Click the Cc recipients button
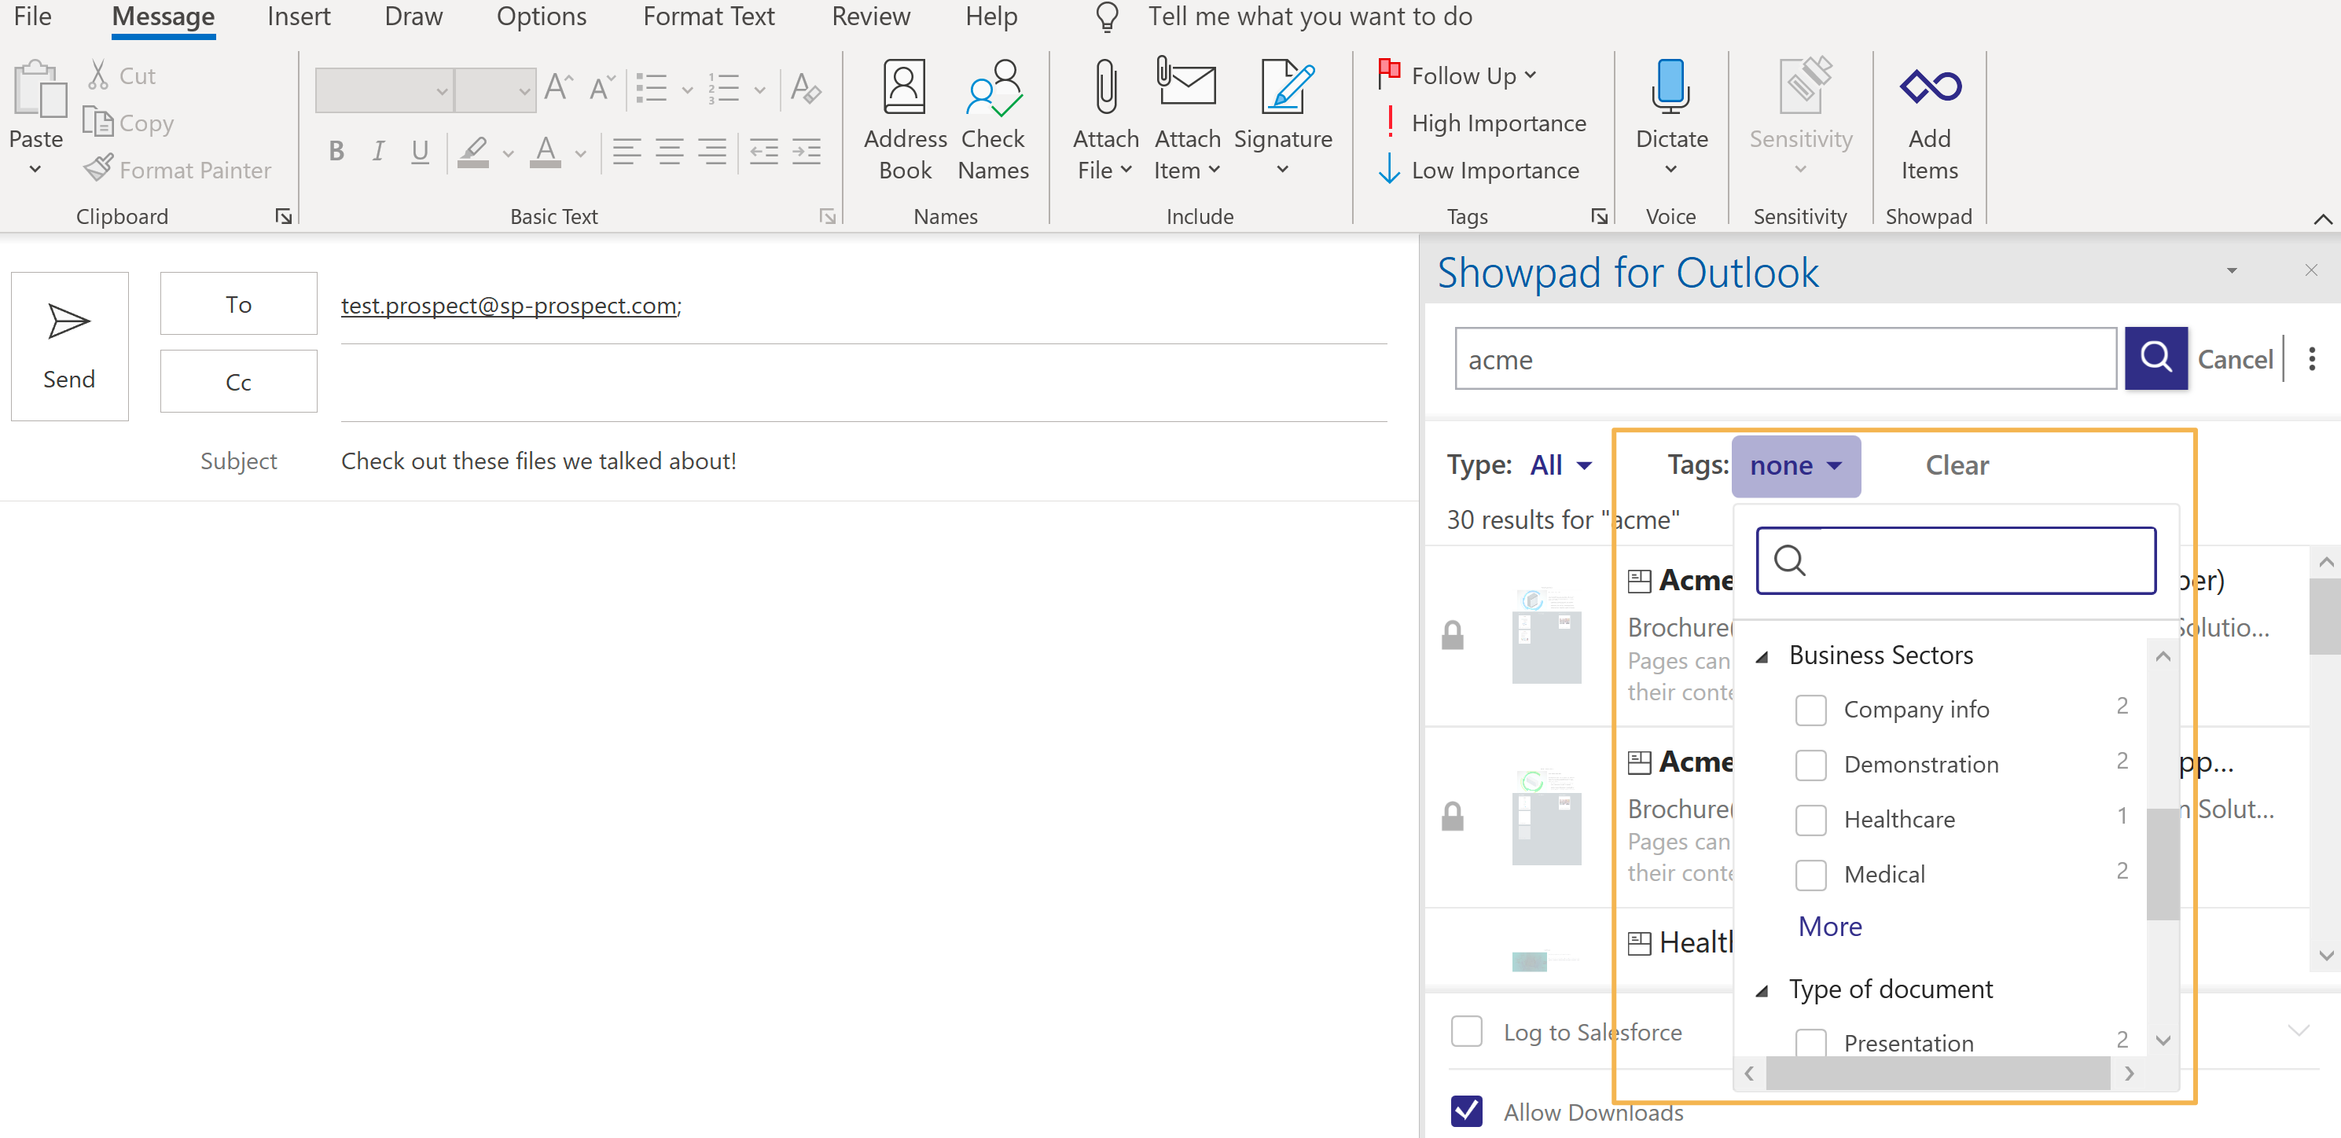Image resolution: width=2341 pixels, height=1138 pixels. tap(238, 381)
